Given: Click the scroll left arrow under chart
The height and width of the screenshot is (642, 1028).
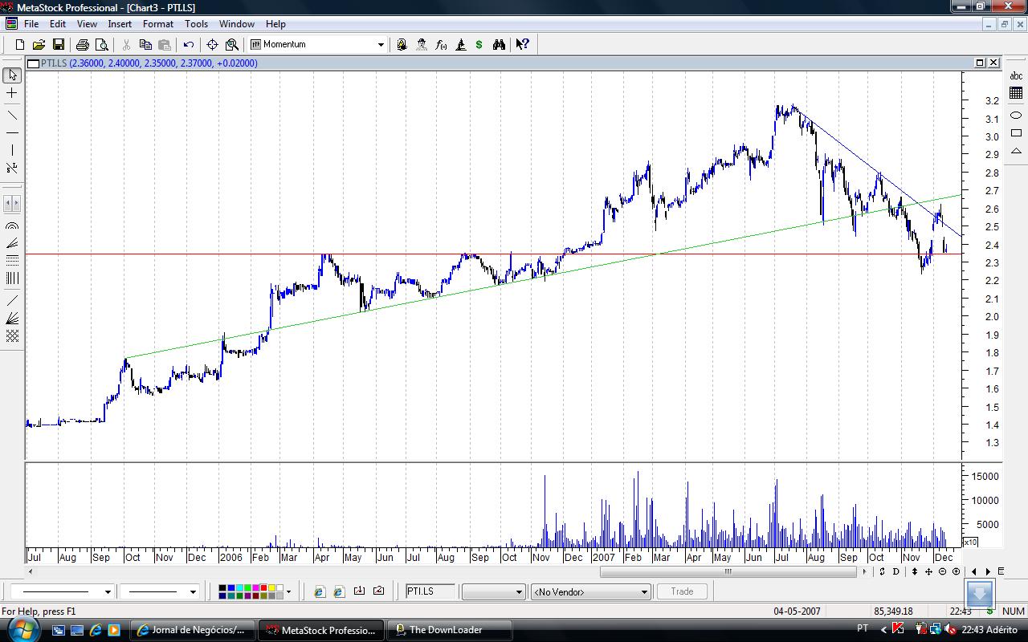Looking at the screenshot, I should [31, 572].
